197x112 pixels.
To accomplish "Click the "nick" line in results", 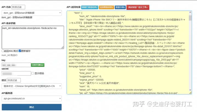I will point(99,83).
